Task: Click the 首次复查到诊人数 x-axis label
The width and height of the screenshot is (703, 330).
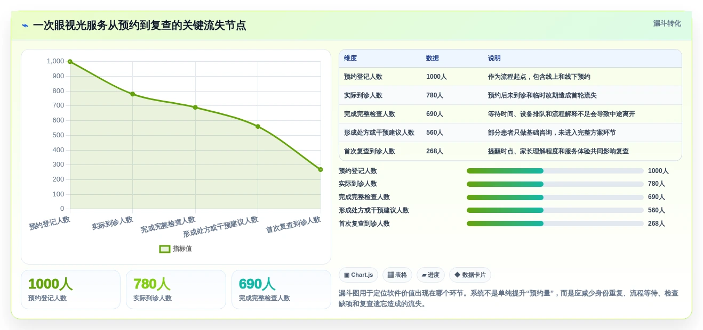Action: (293, 225)
